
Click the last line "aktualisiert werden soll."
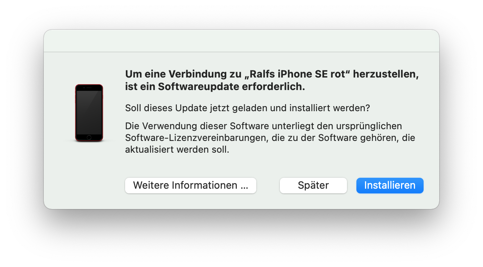[177, 150]
